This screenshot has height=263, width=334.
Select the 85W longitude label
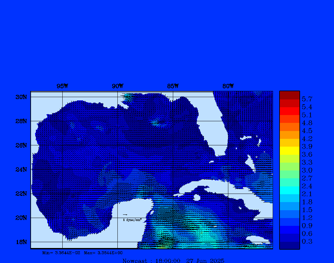tap(173, 86)
